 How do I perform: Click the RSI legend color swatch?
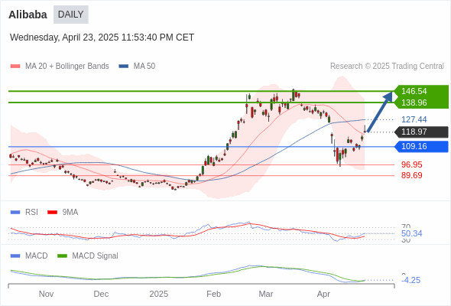[x=15, y=213]
